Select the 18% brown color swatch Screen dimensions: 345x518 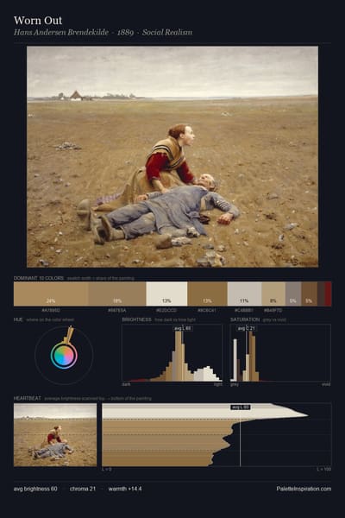(117, 294)
